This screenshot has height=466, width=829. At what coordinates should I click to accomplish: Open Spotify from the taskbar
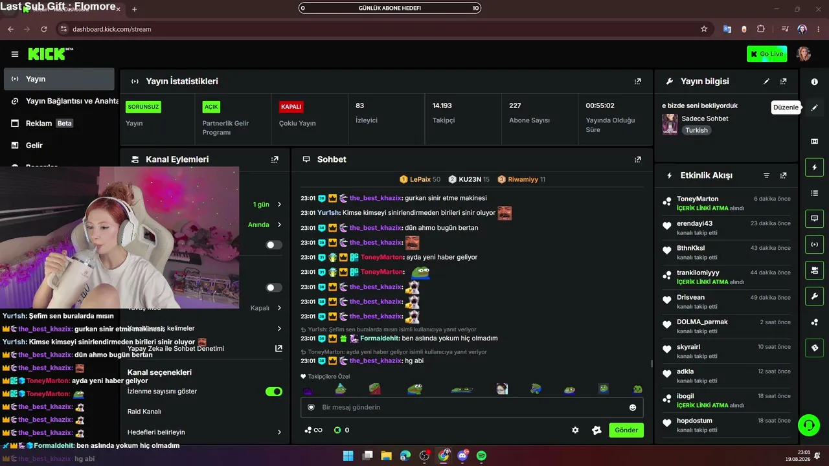pyautogui.click(x=482, y=456)
